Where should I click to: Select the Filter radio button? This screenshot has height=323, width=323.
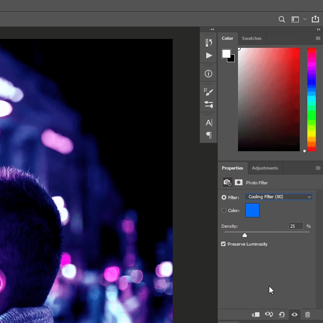224,197
